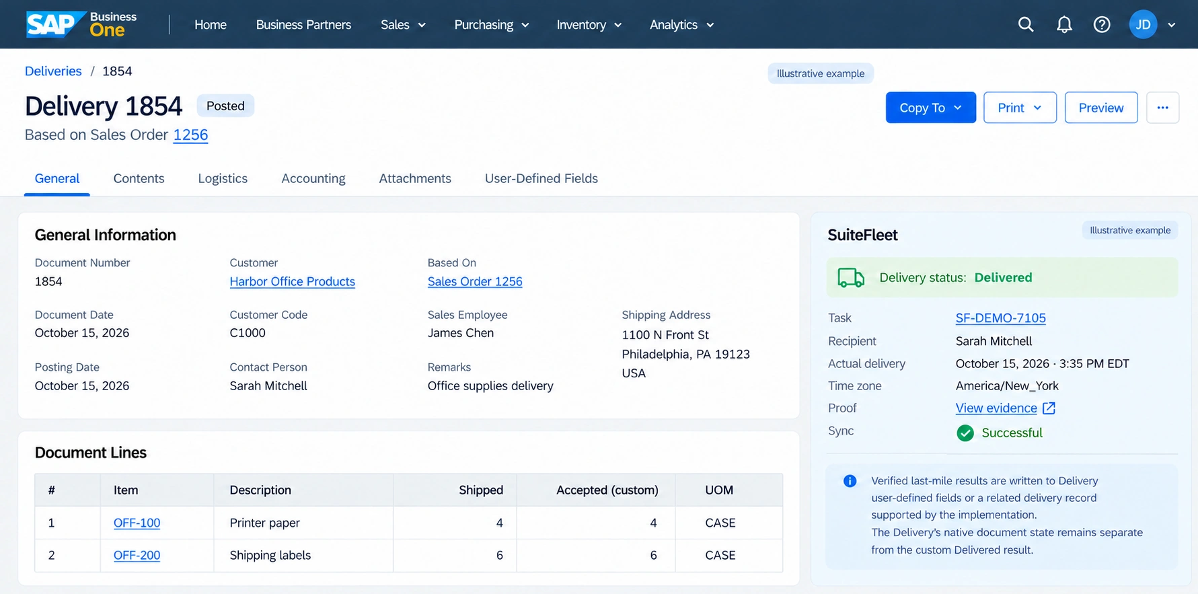
Task: Open Sales Order 1256 in General Information
Action: (x=475, y=282)
